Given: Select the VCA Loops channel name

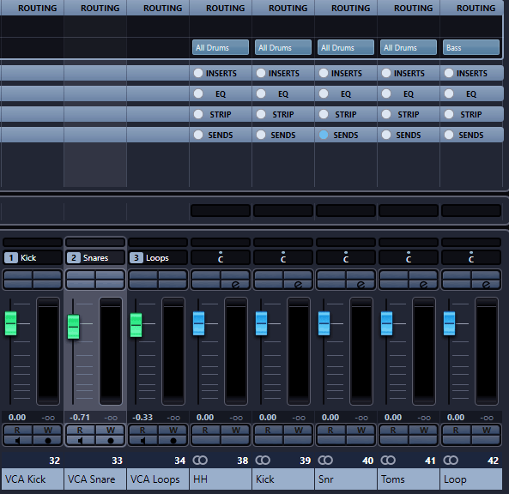Looking at the screenshot, I should pyautogui.click(x=158, y=479).
